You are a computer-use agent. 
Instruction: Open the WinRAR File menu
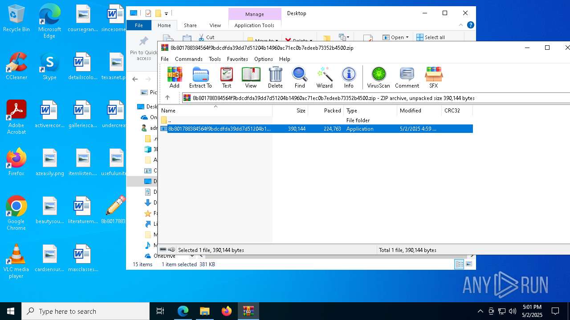click(x=165, y=59)
